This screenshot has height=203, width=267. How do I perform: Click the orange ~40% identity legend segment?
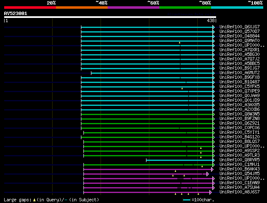[x=82, y=8]
